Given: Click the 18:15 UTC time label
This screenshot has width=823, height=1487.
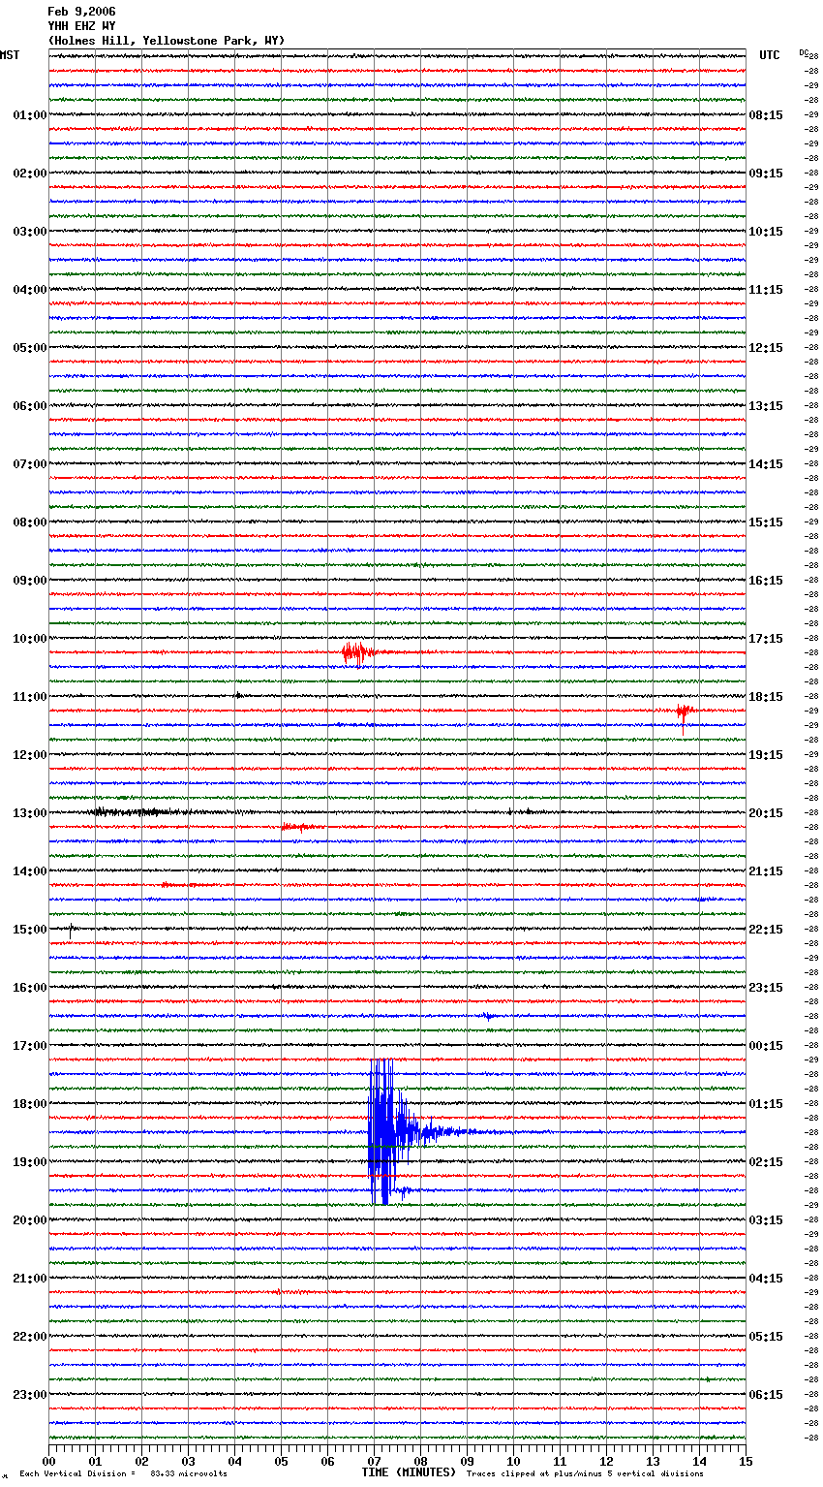Looking at the screenshot, I should [766, 697].
